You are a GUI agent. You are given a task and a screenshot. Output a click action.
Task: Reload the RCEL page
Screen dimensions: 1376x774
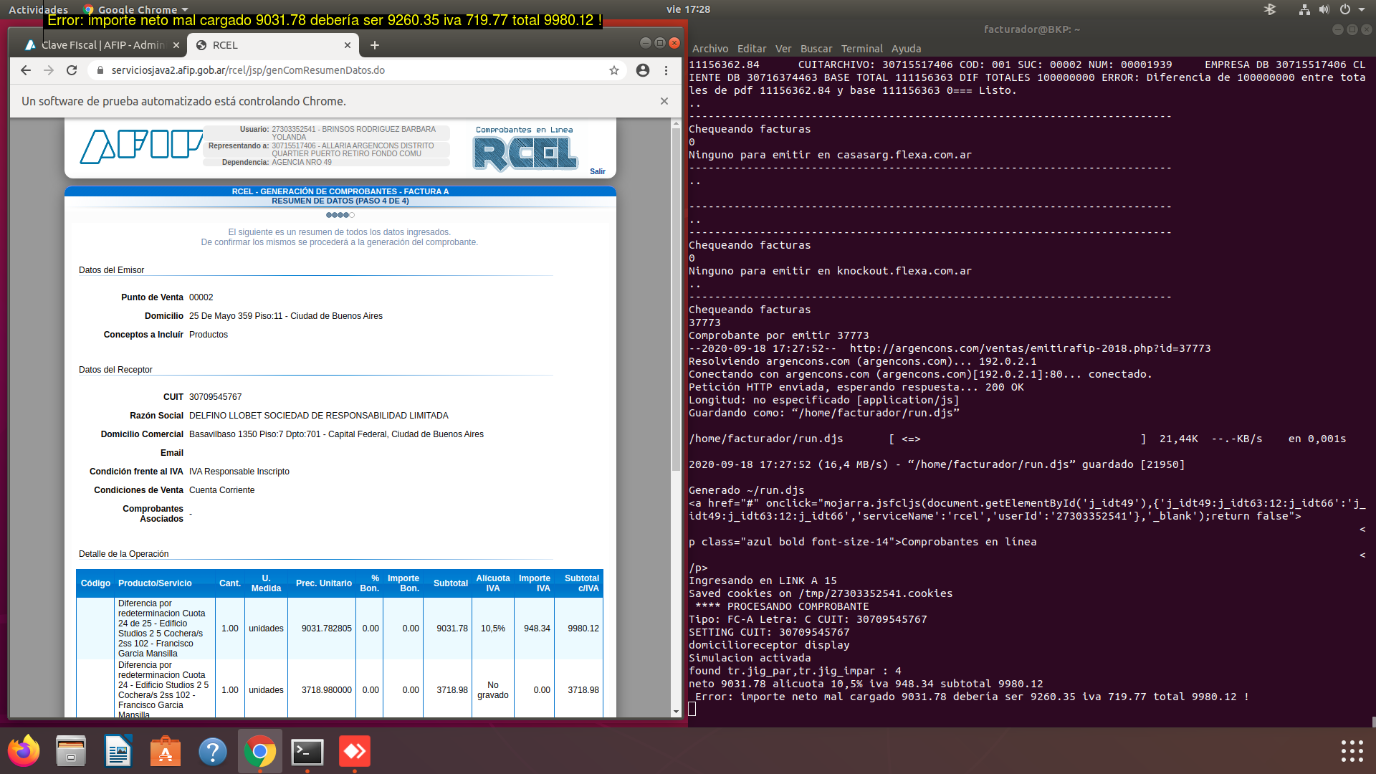tap(72, 70)
